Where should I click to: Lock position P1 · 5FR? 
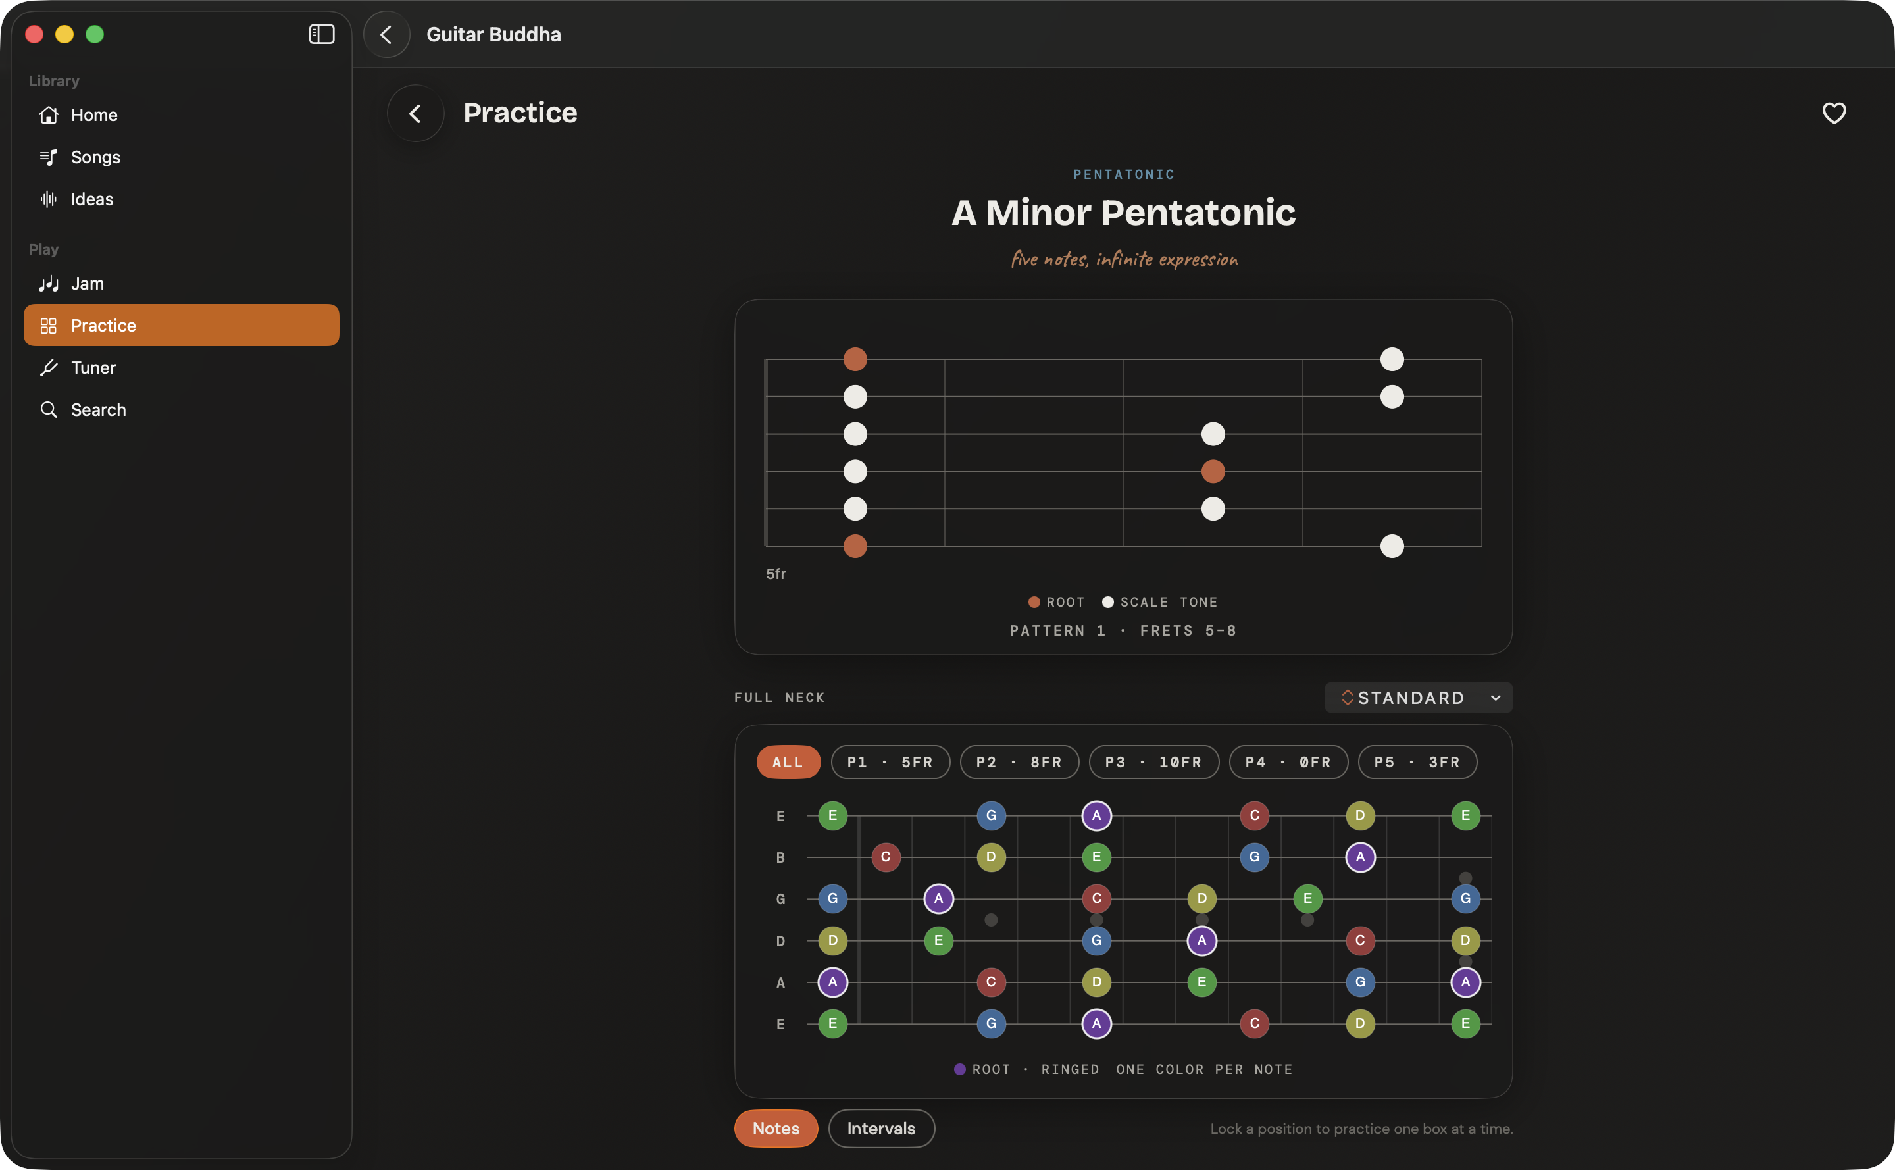point(890,762)
